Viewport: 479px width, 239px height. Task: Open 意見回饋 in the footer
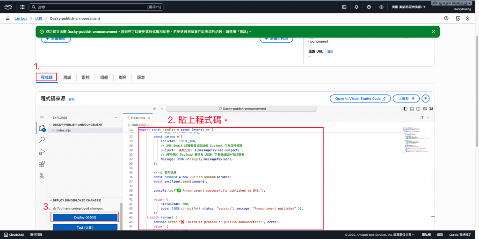coord(36,235)
